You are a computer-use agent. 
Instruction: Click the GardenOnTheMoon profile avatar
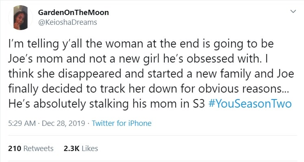click(x=20, y=17)
